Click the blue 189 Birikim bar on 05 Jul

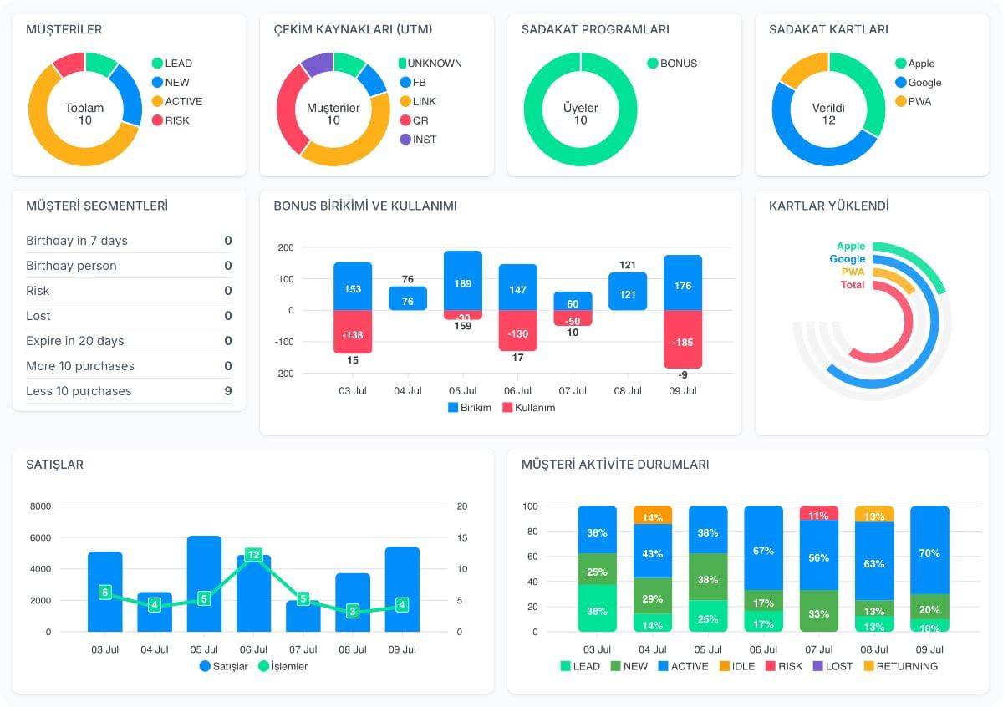pyautogui.click(x=463, y=281)
